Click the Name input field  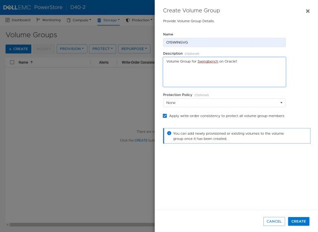coord(224,43)
